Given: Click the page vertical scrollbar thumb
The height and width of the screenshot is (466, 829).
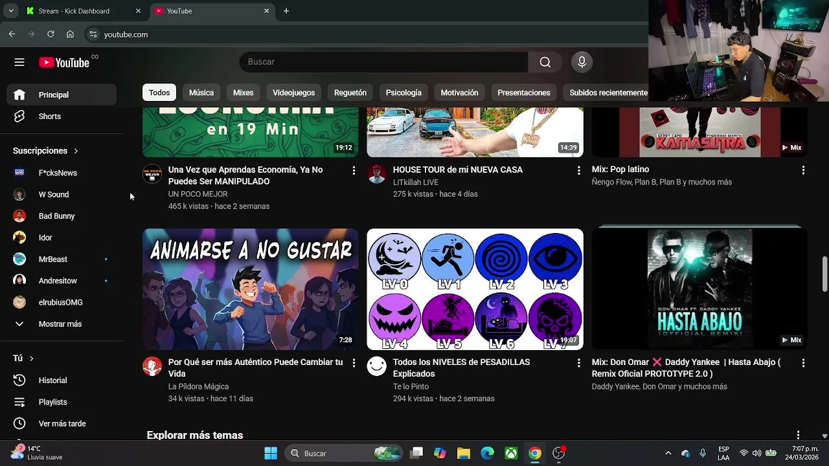Looking at the screenshot, I should coord(824,274).
